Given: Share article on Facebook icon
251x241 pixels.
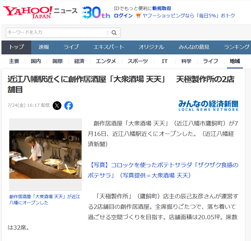Looking at the screenshot, I should 69,106.
